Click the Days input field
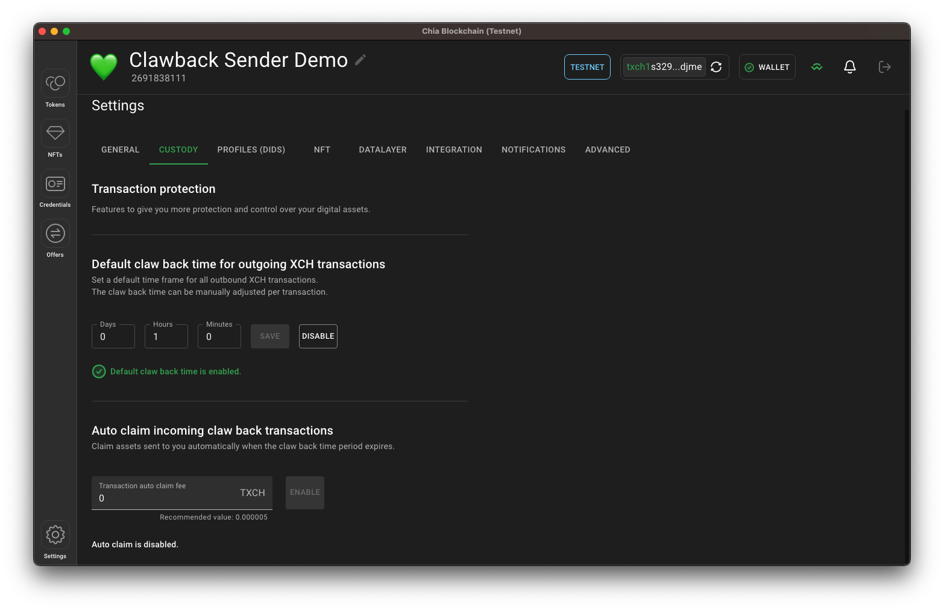 (x=113, y=337)
